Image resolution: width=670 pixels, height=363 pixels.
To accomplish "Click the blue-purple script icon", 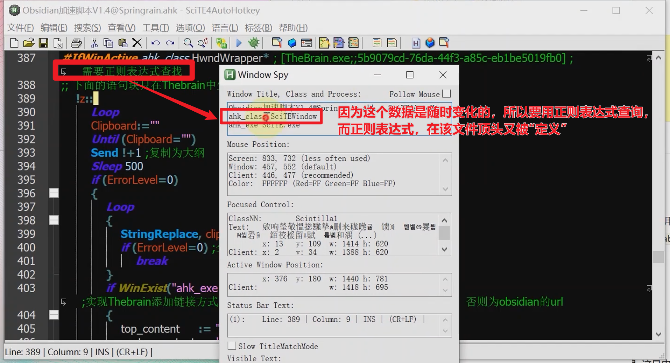I will (x=339, y=43).
